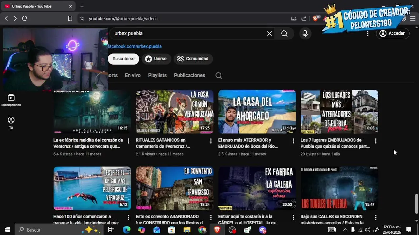Show hidden tray icons chevron
419x235 pixels.
[x=345, y=230]
